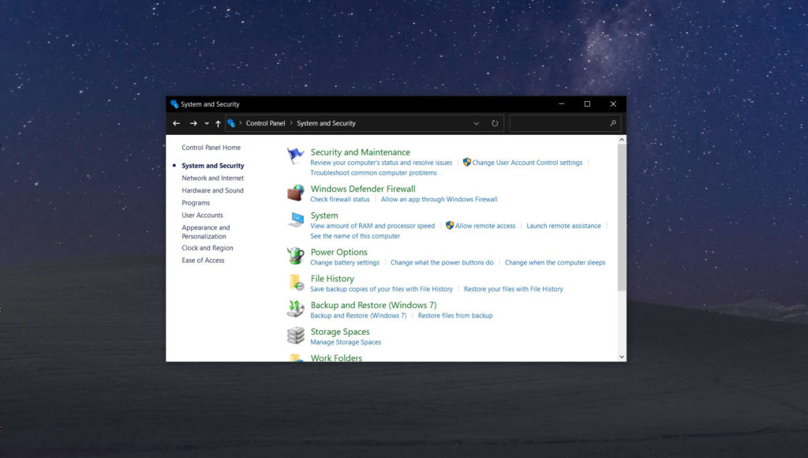
Task: Click the refresh icon in the address bar
Action: [x=495, y=123]
